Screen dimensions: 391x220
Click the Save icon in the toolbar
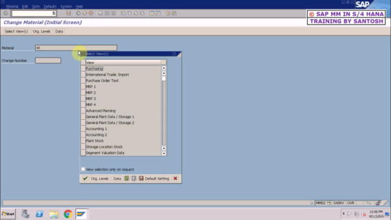tap(68, 13)
